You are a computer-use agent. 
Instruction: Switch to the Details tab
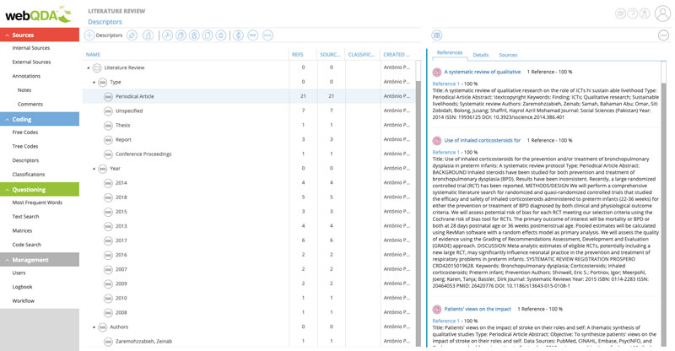(x=481, y=55)
